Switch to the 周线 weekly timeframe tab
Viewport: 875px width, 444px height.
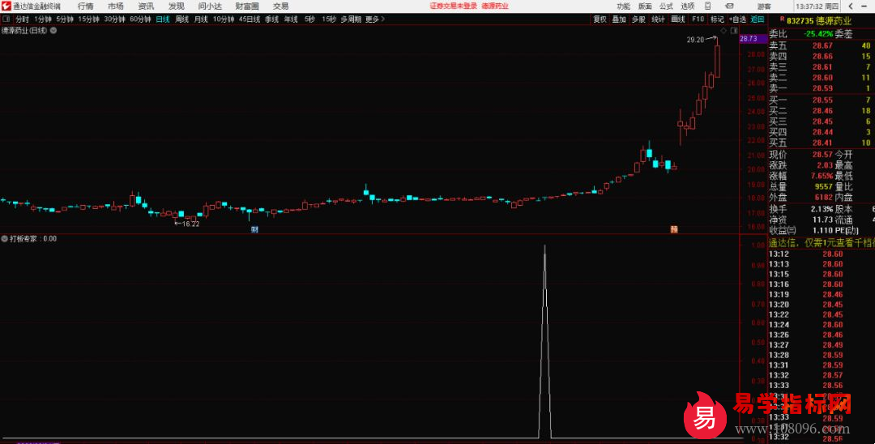(181, 19)
